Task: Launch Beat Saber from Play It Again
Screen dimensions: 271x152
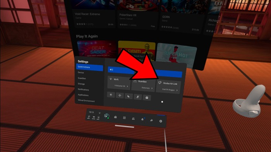Action: (97, 49)
